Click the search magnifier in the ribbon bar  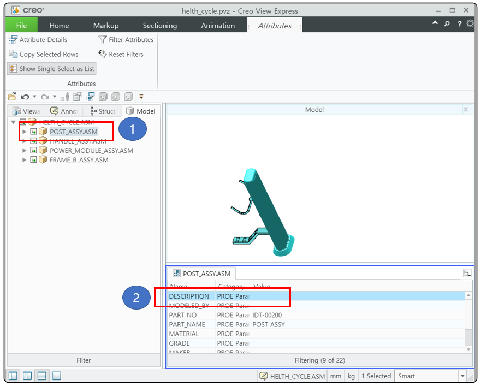[x=447, y=23]
